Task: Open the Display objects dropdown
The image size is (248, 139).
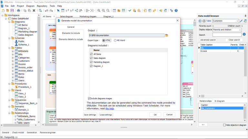Action: [x=240, y=30]
